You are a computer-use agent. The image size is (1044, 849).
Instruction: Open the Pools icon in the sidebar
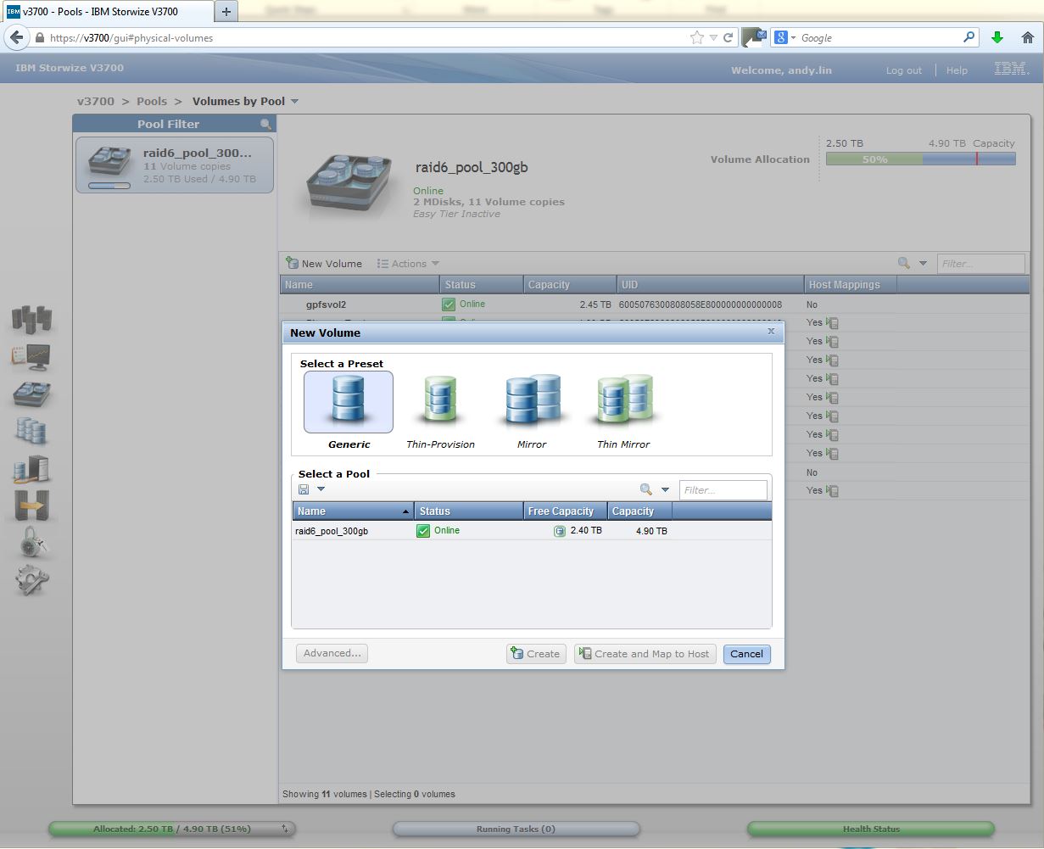click(31, 394)
